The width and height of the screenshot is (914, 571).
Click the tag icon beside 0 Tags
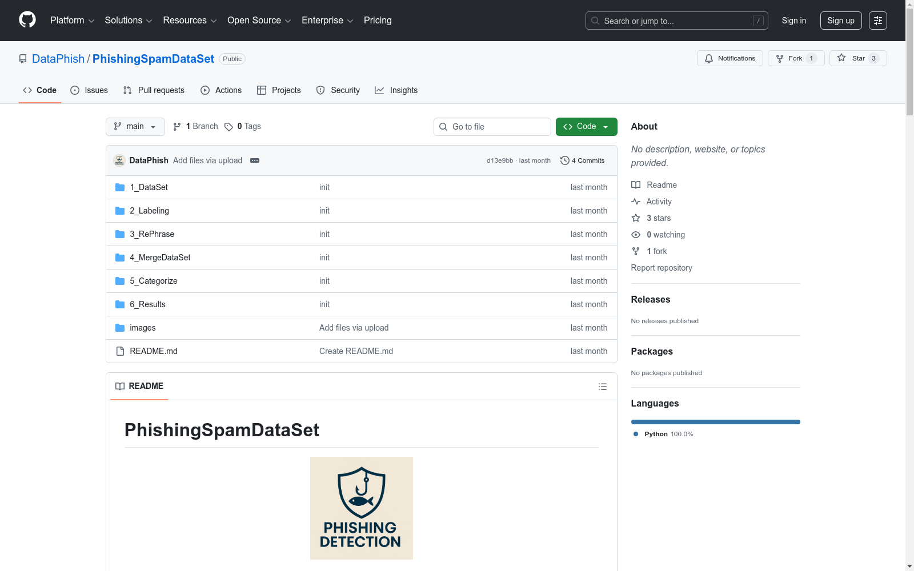pyautogui.click(x=228, y=127)
